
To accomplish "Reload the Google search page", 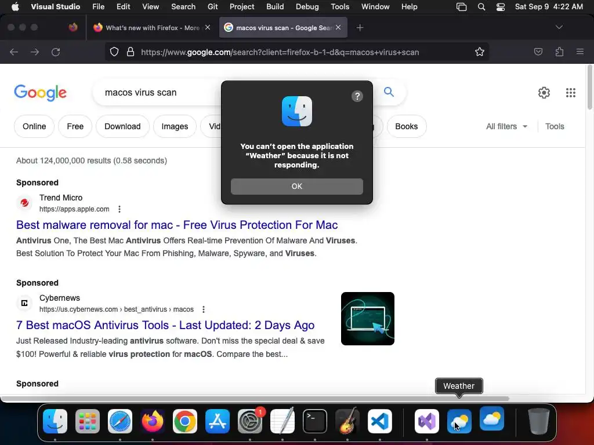I will (x=56, y=52).
